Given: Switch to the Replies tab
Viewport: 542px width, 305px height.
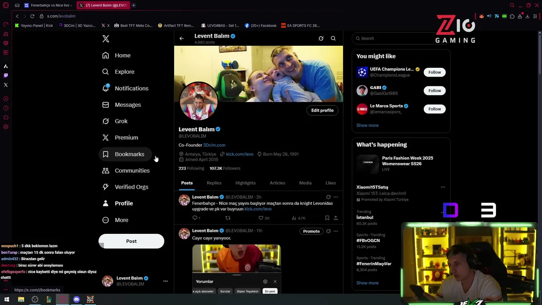Looking at the screenshot, I should [x=214, y=183].
